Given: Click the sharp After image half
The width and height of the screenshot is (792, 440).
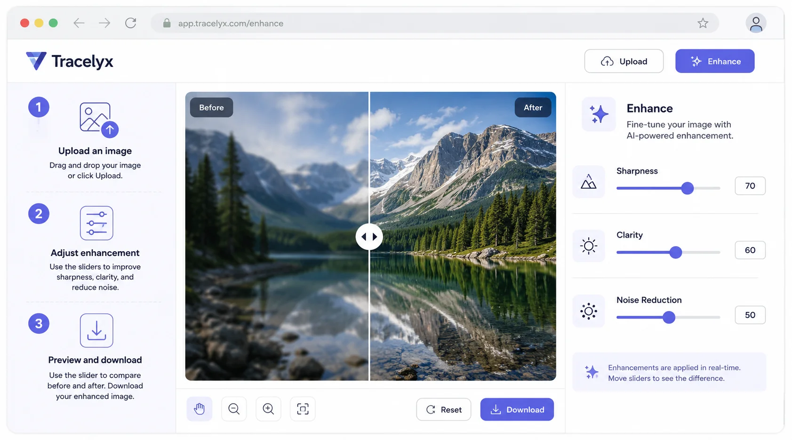Looking at the screenshot, I should click(x=463, y=236).
